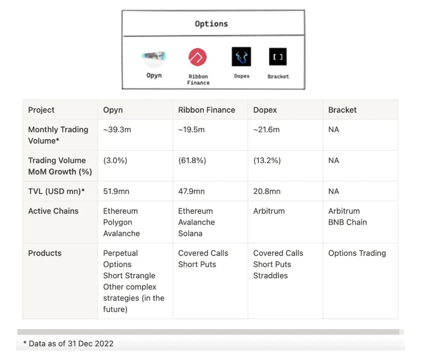Click the 20.8mn TVL cell
Screen dimensions: 421x354
(285, 191)
